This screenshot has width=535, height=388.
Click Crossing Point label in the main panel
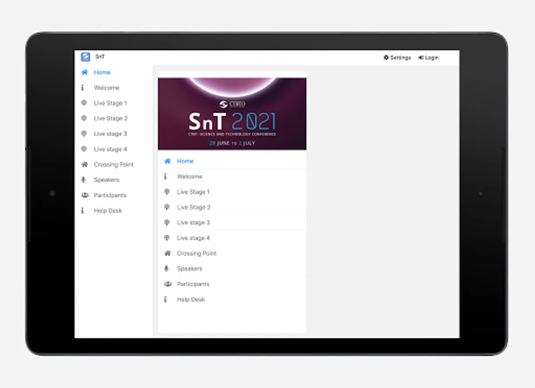coord(197,253)
